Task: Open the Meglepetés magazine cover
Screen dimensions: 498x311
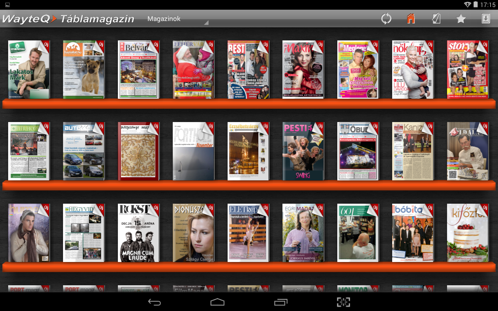Action: [358, 70]
